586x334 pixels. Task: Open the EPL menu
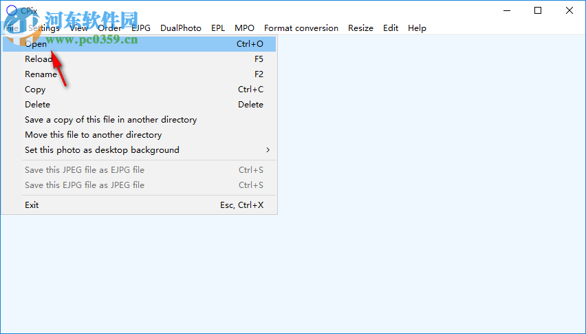(218, 28)
